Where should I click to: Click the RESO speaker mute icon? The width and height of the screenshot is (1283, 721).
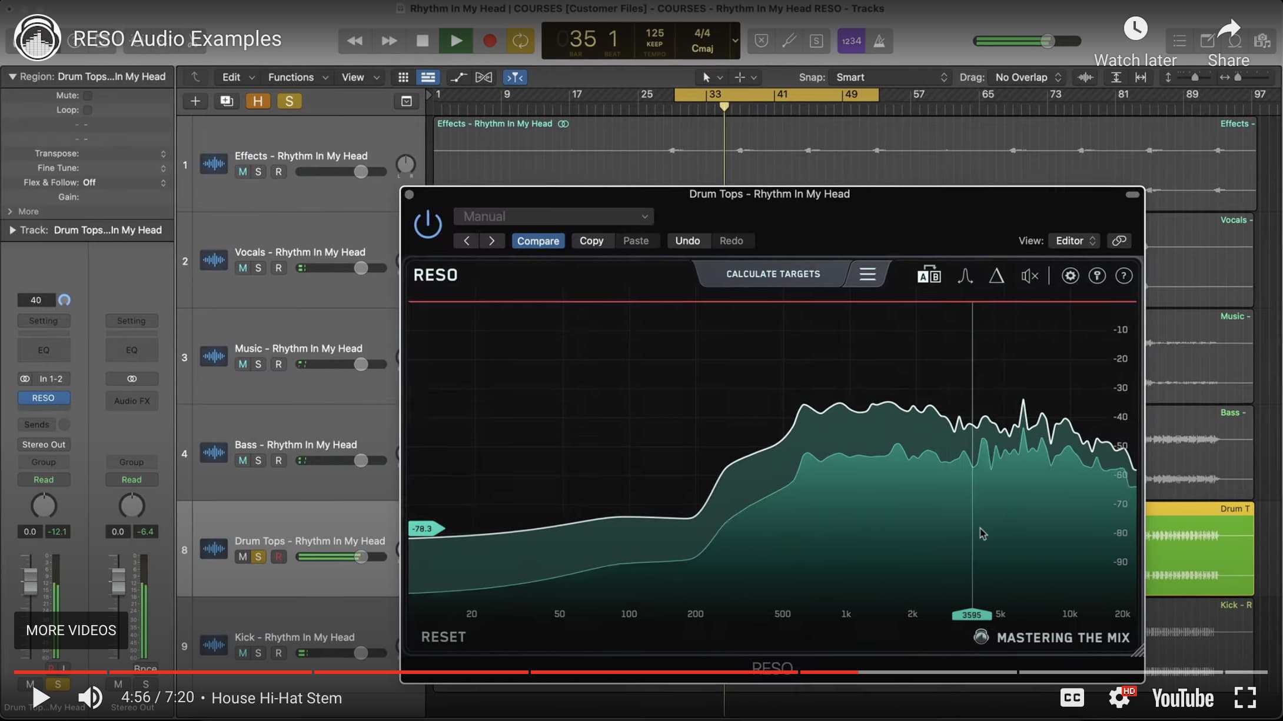pos(1029,276)
